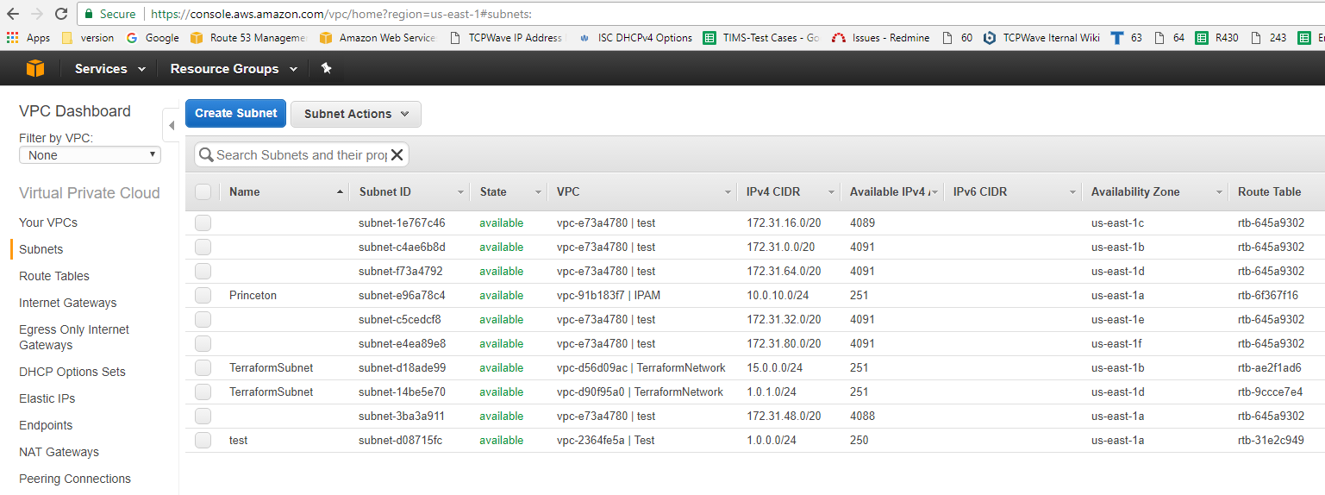Open the TCPWave Iternal Wiki bookmark
This screenshot has width=1325, height=495.
pos(1041,38)
